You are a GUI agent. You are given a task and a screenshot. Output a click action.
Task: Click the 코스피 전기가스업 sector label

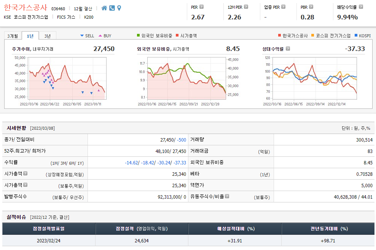point(31,17)
